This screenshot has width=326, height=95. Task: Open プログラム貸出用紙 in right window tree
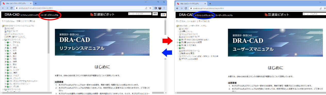pyautogui.click(x=189, y=59)
